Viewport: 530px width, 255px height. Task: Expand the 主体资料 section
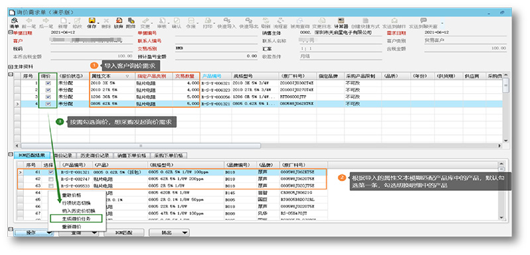(10, 67)
